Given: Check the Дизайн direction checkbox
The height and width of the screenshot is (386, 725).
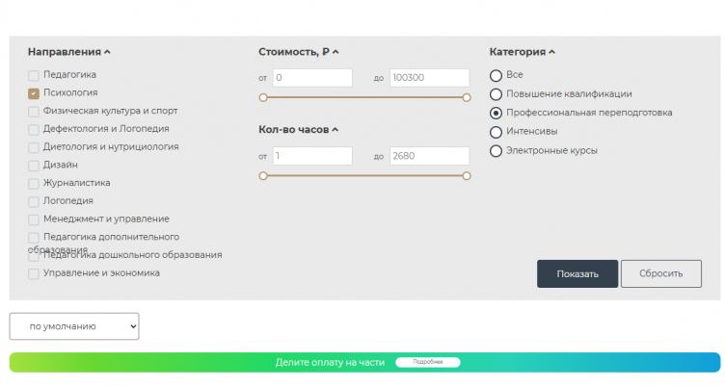Looking at the screenshot, I should [x=34, y=166].
